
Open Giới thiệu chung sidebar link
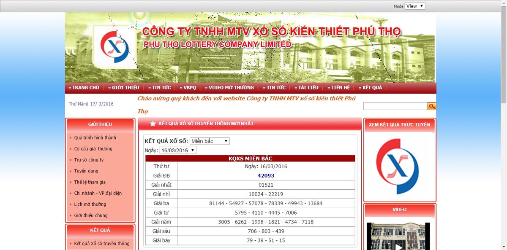[91, 215]
